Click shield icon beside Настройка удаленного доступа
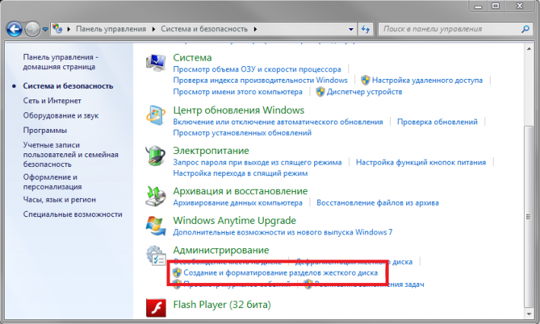Viewport: 540px width, 324px height. point(365,80)
